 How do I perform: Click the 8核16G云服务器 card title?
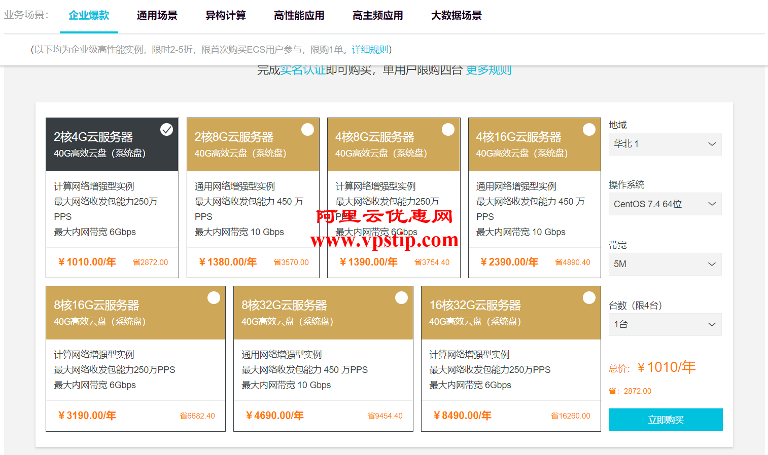tap(96, 305)
